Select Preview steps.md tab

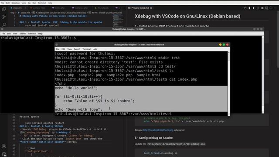(x=140, y=8)
